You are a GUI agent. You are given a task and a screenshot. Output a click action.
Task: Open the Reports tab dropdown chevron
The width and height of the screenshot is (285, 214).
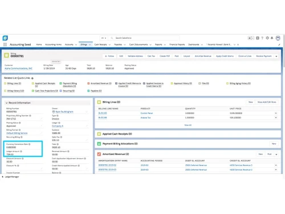click(x=165, y=45)
